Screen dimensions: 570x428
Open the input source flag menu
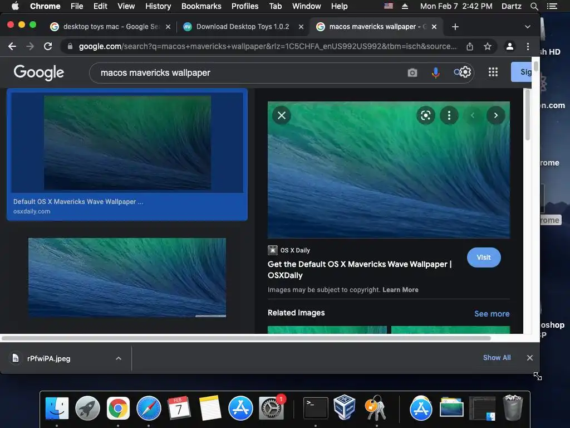[389, 6]
